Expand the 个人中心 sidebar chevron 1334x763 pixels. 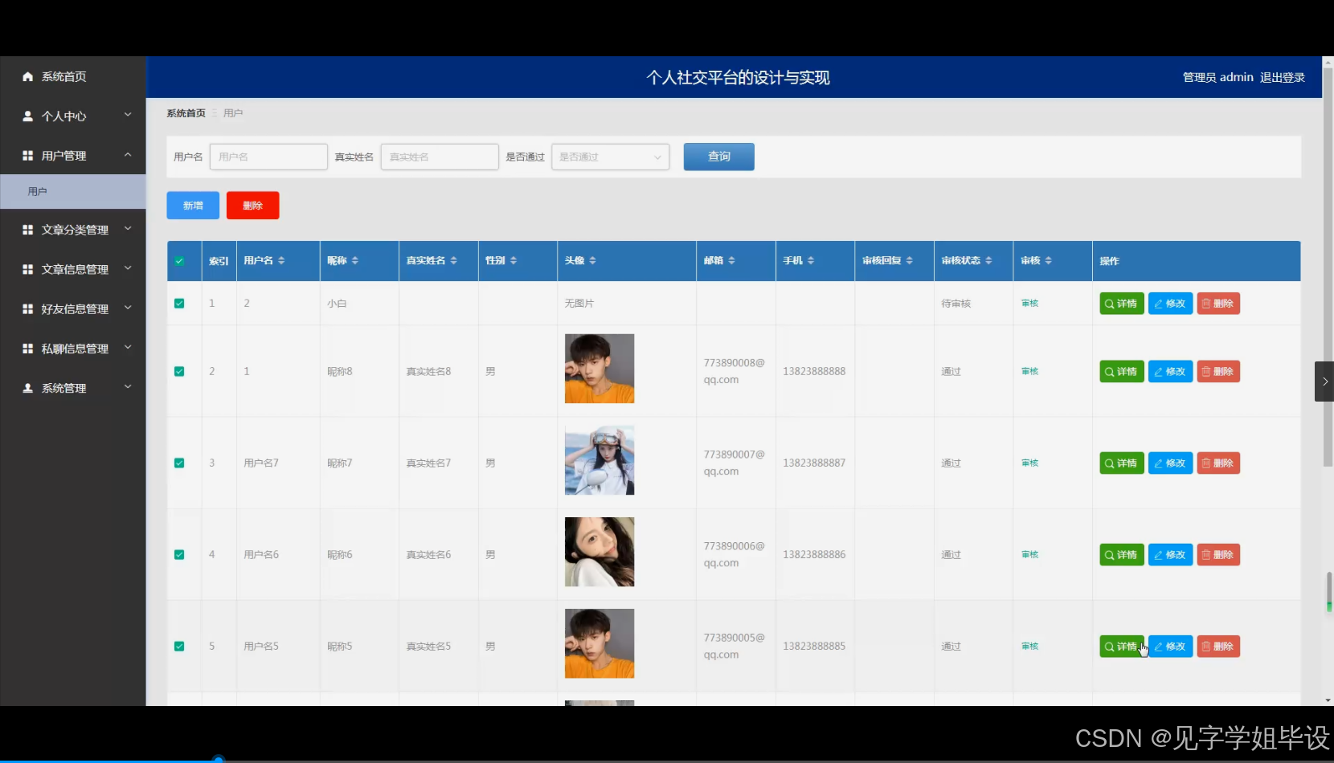click(128, 115)
